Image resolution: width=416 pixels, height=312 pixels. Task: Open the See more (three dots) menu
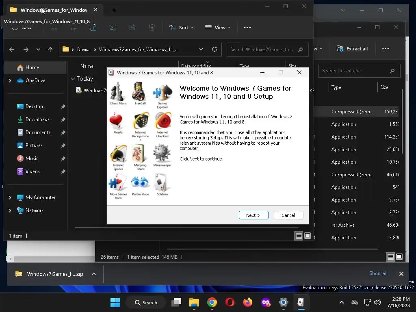247,28
